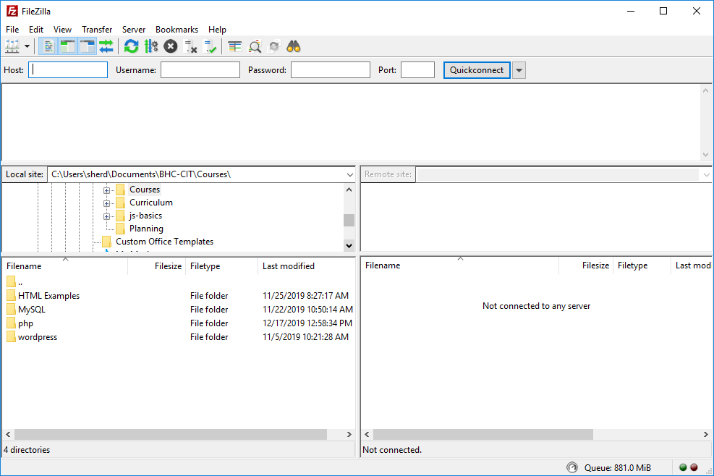
Task: Click into the Username field
Action: 200,70
